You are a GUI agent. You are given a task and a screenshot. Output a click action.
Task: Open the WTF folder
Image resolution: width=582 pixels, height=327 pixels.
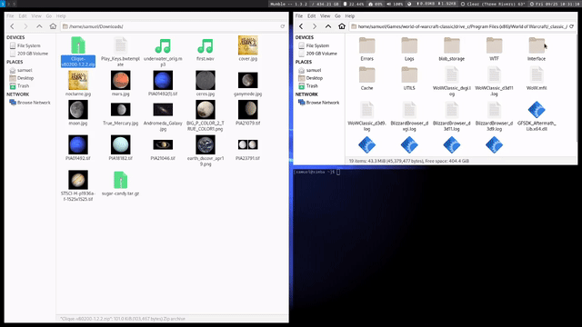(494, 49)
